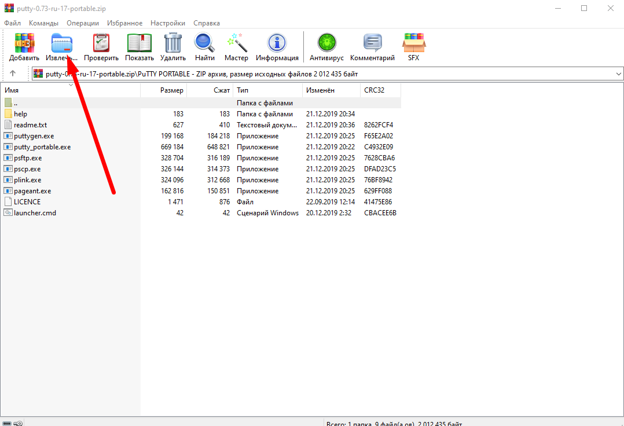The height and width of the screenshot is (426, 624).
Task: Click the SFX archive icon
Action: click(x=414, y=43)
